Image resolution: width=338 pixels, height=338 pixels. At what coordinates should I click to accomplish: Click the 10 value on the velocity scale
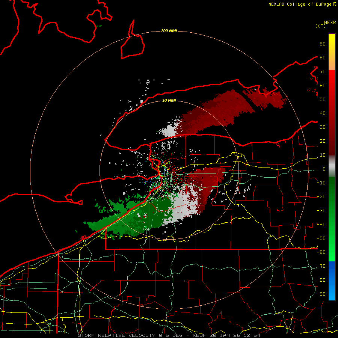point(323,155)
